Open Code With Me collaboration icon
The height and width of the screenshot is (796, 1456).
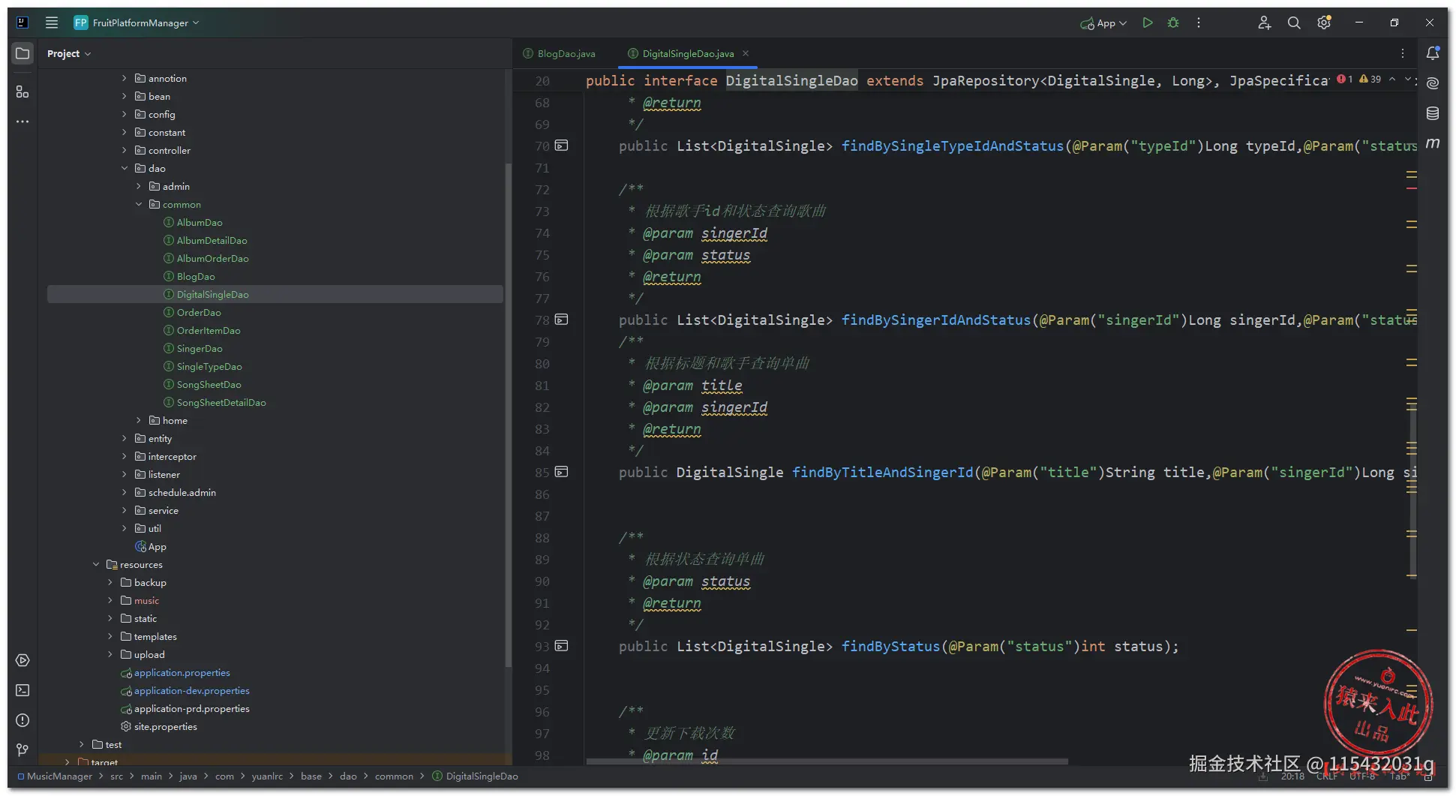(1264, 23)
